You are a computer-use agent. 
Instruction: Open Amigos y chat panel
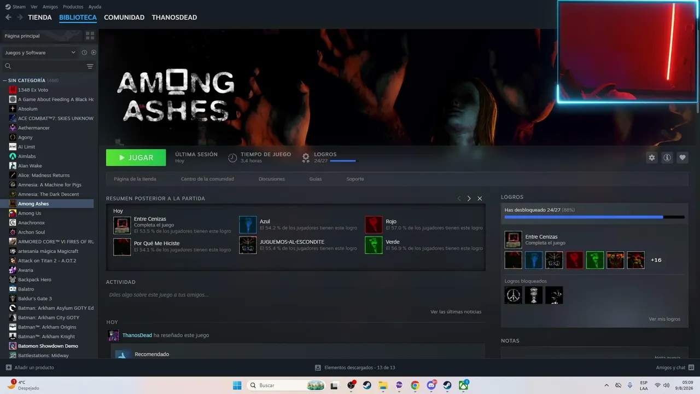click(675, 368)
